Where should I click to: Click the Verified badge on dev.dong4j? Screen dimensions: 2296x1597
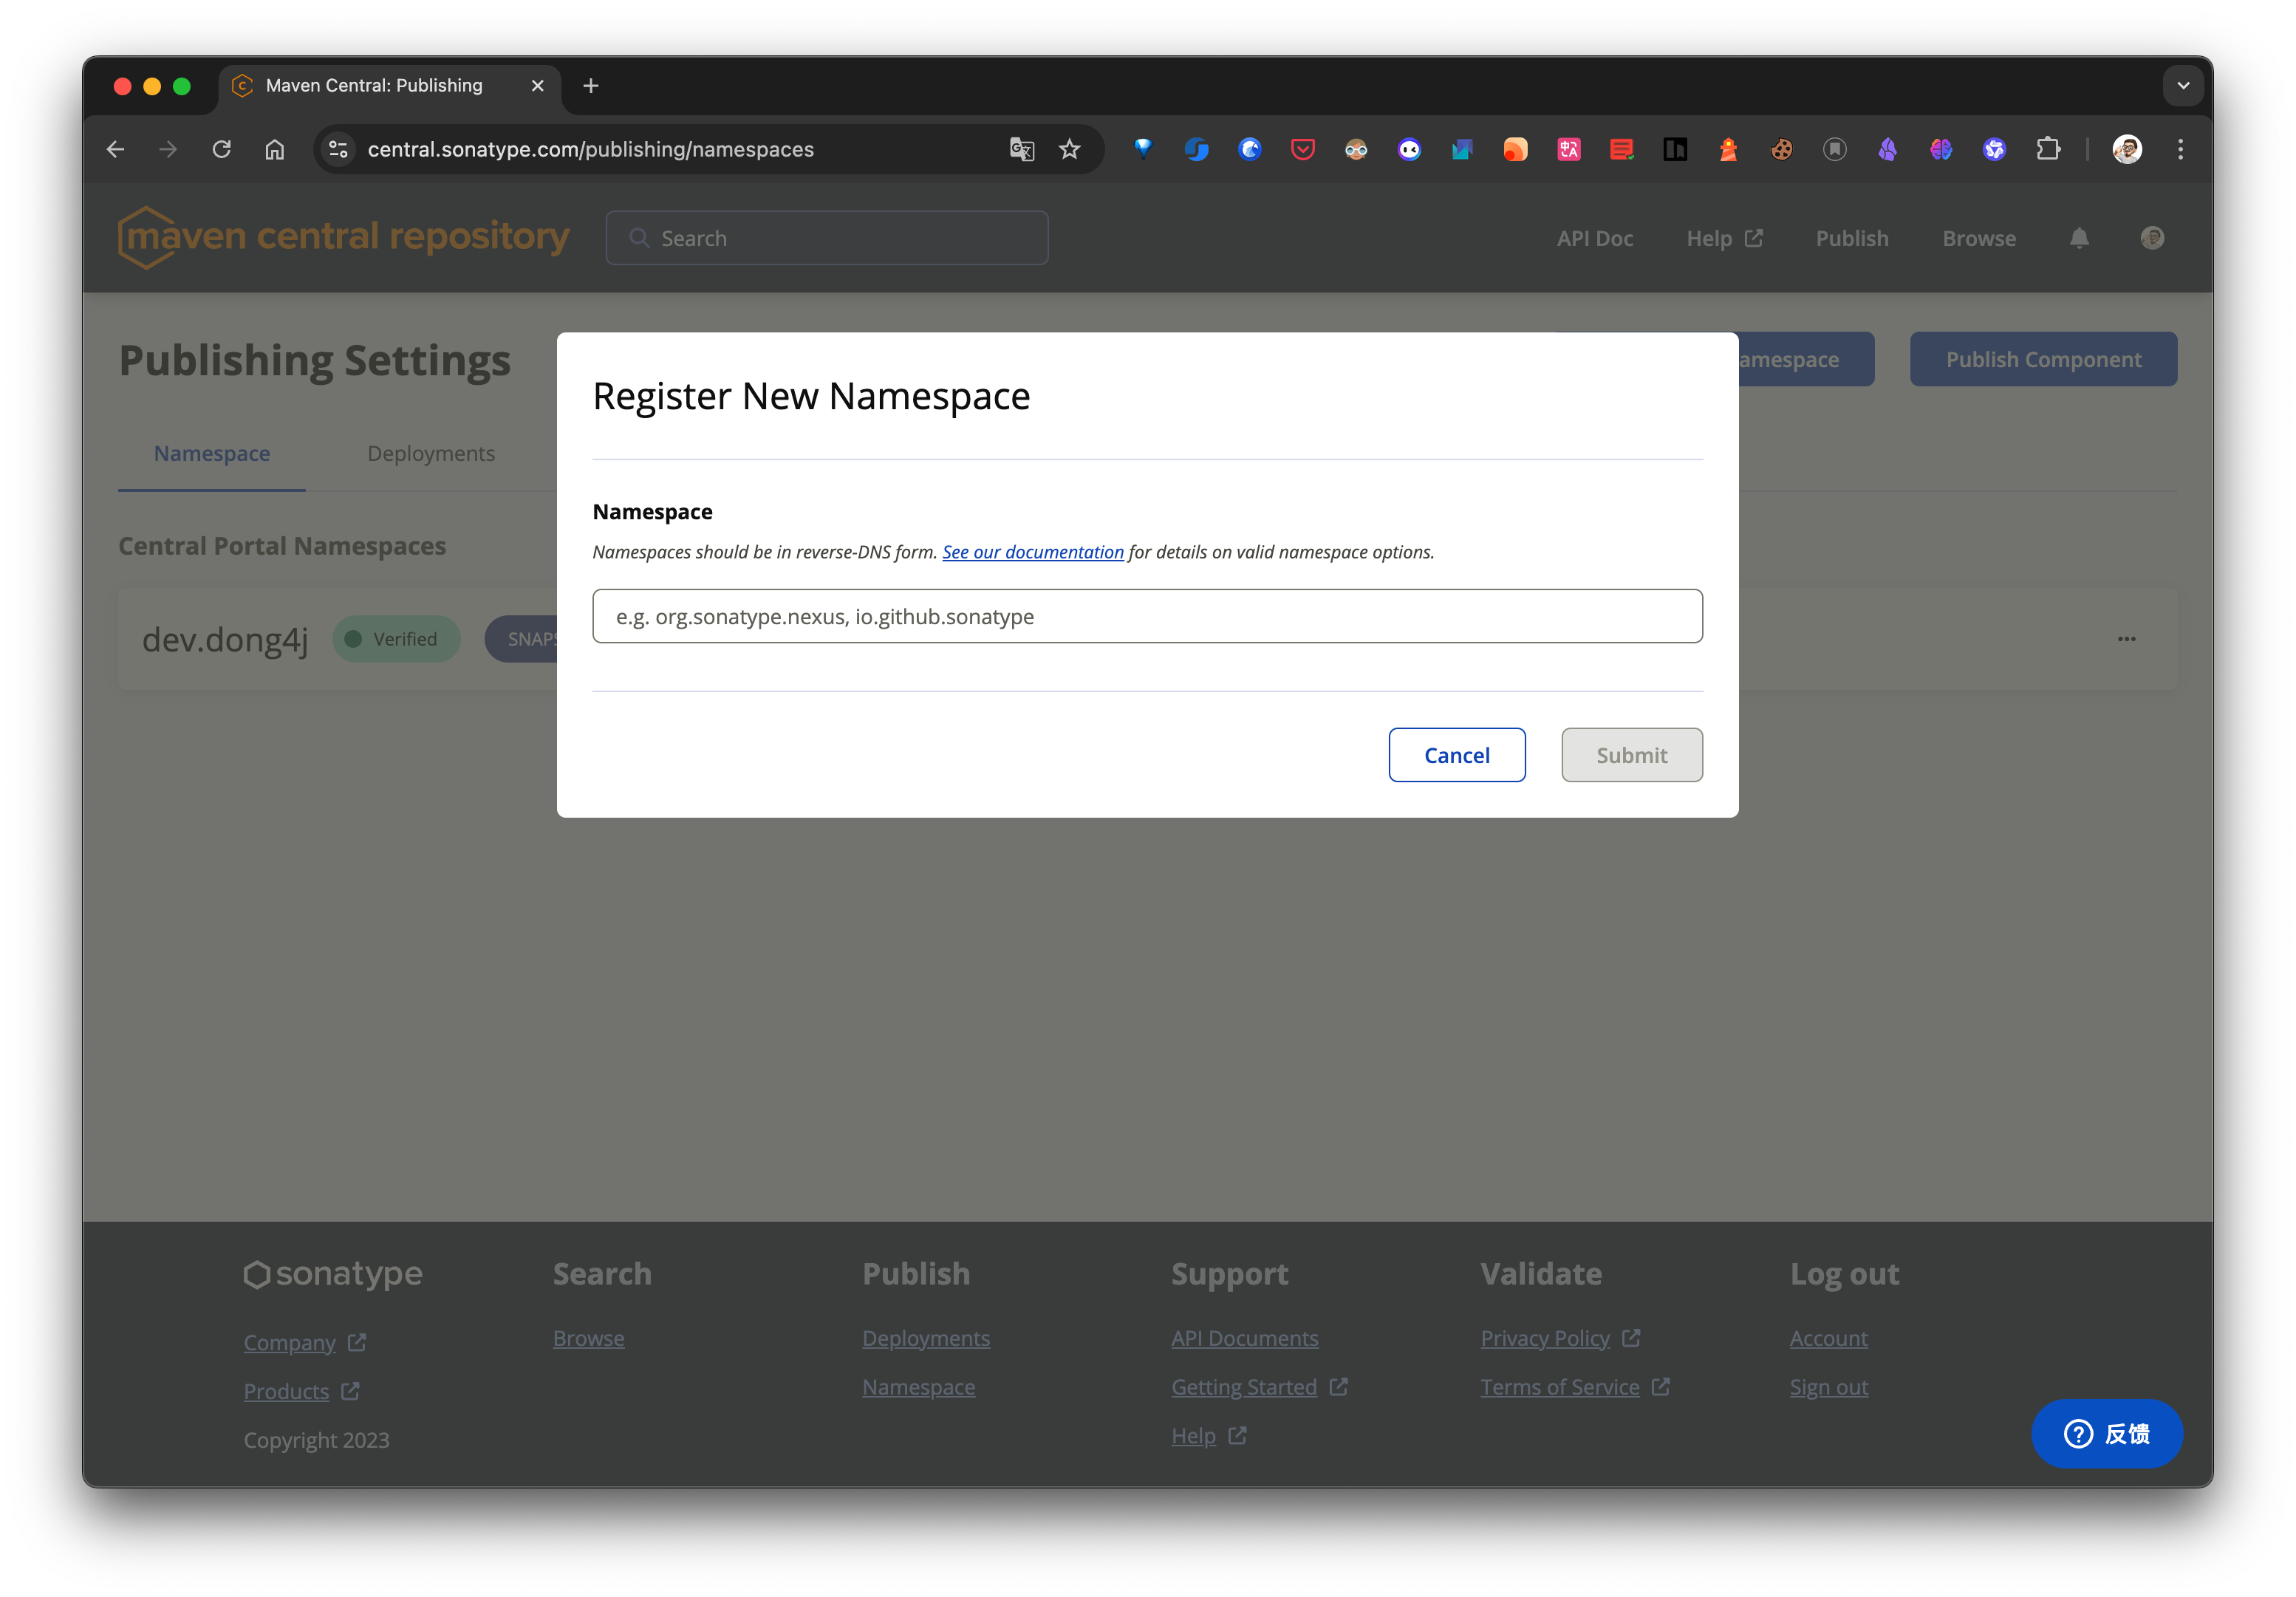click(x=396, y=639)
